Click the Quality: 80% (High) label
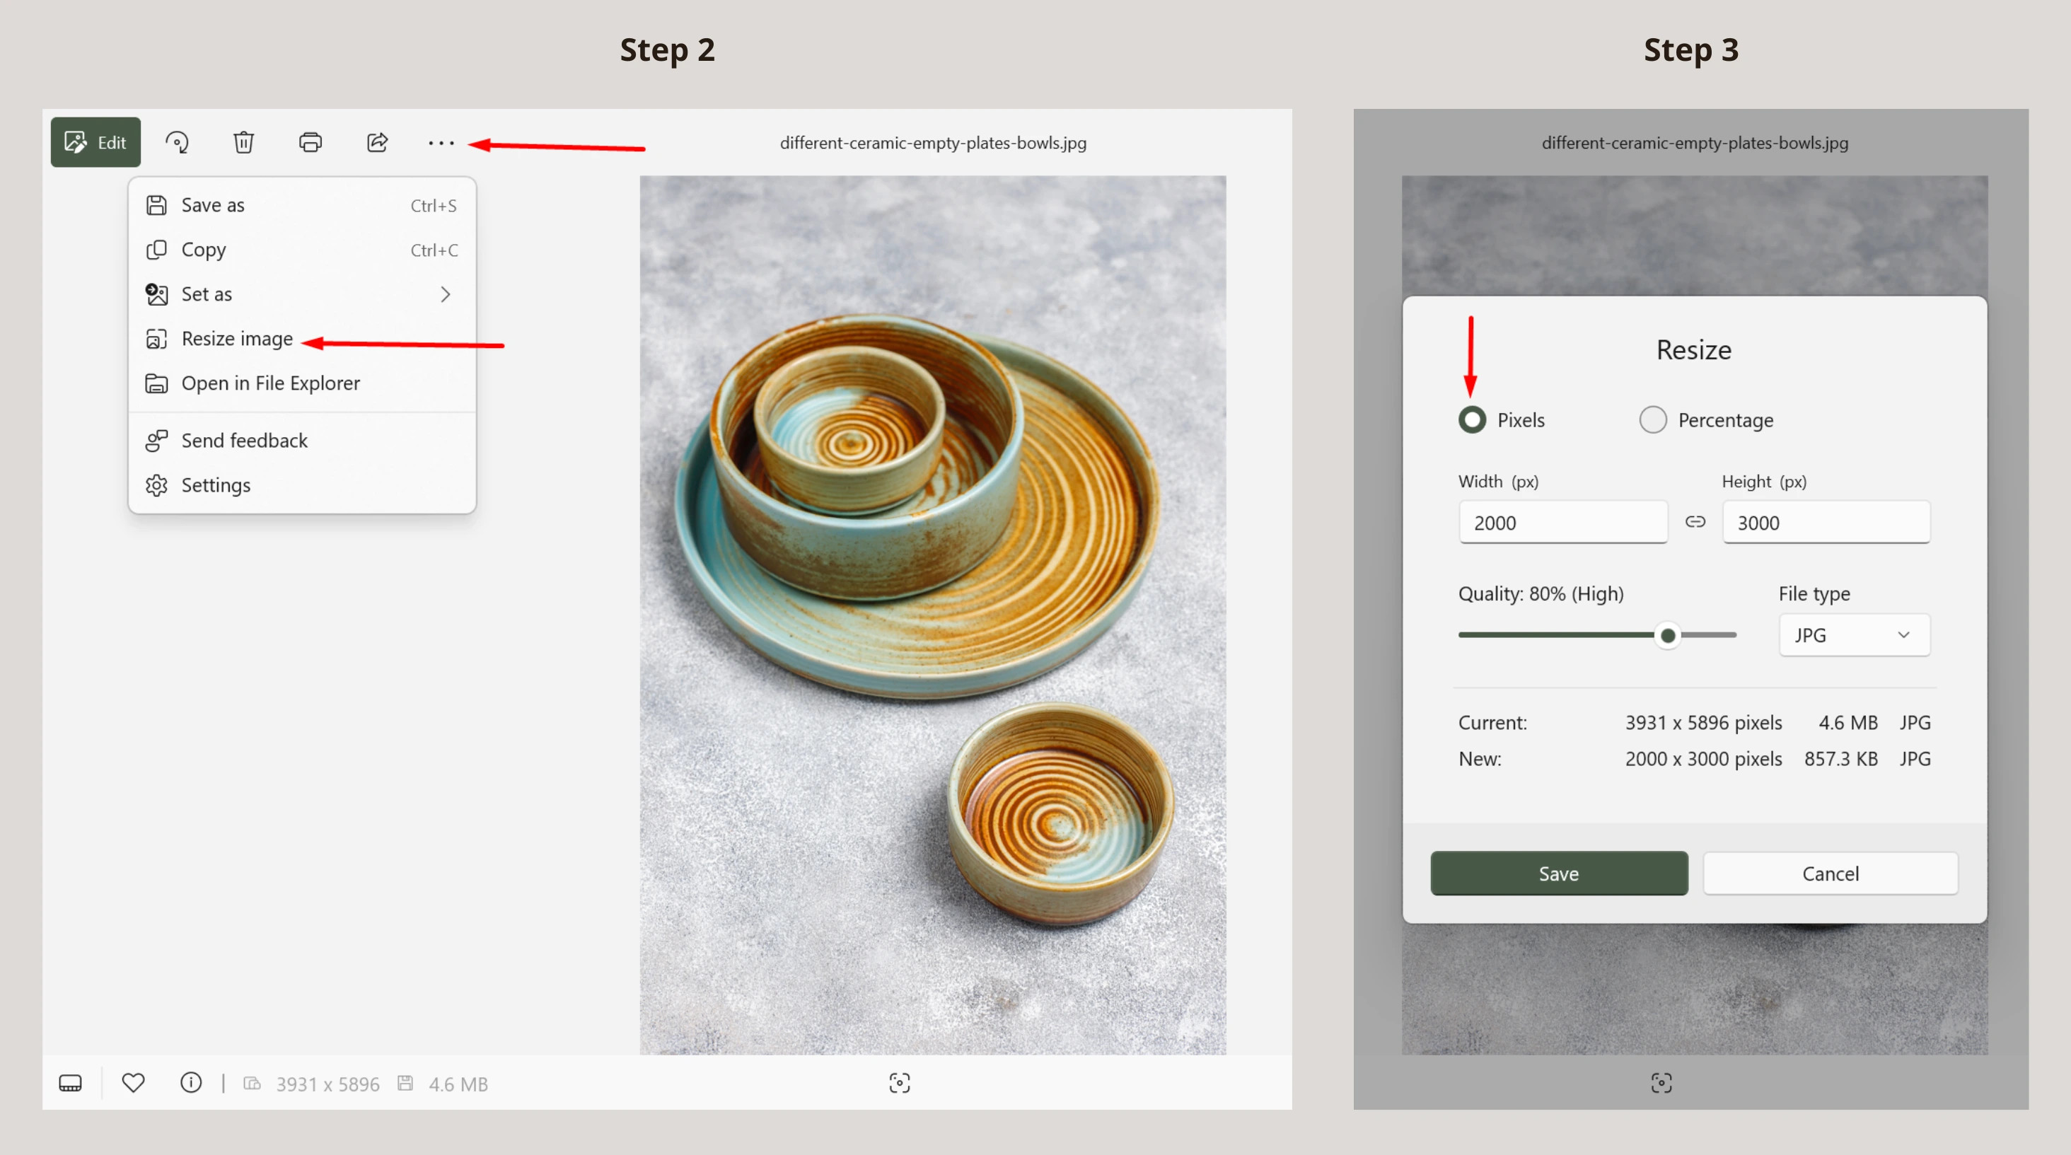This screenshot has height=1155, width=2071. [x=1541, y=594]
